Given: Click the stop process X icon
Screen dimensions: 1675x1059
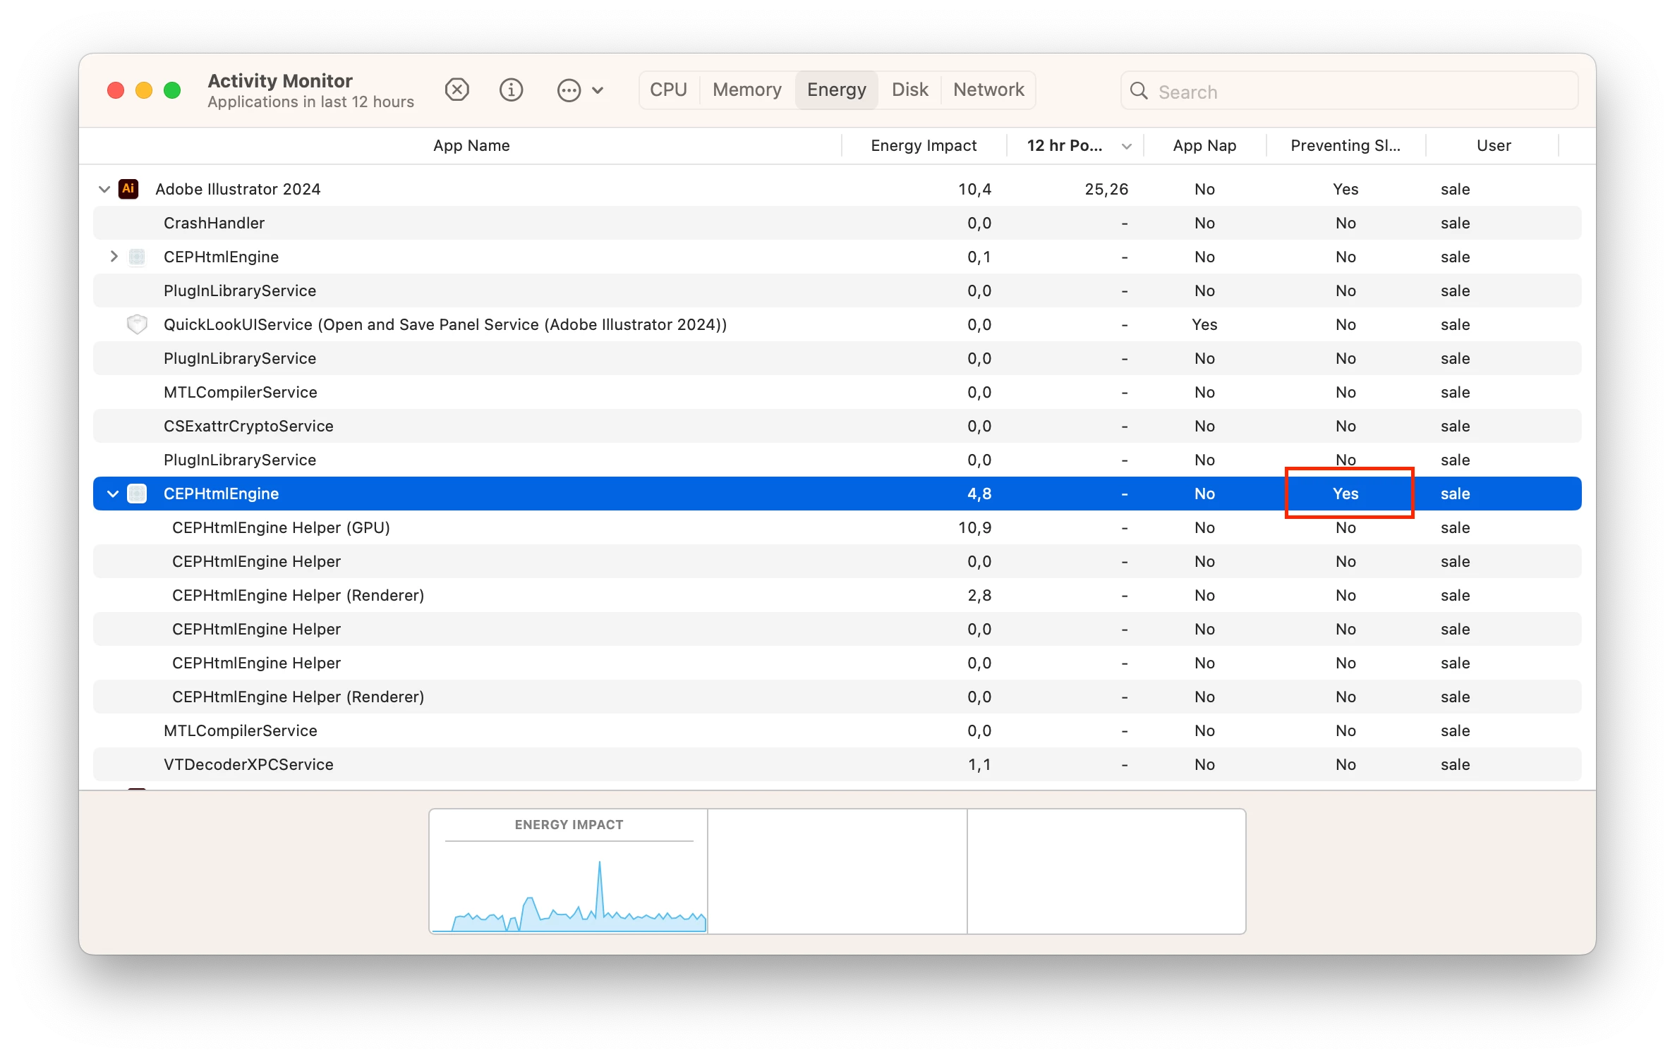Looking at the screenshot, I should tap(456, 90).
